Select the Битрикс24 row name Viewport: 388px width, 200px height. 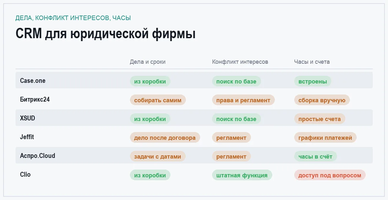(35, 100)
